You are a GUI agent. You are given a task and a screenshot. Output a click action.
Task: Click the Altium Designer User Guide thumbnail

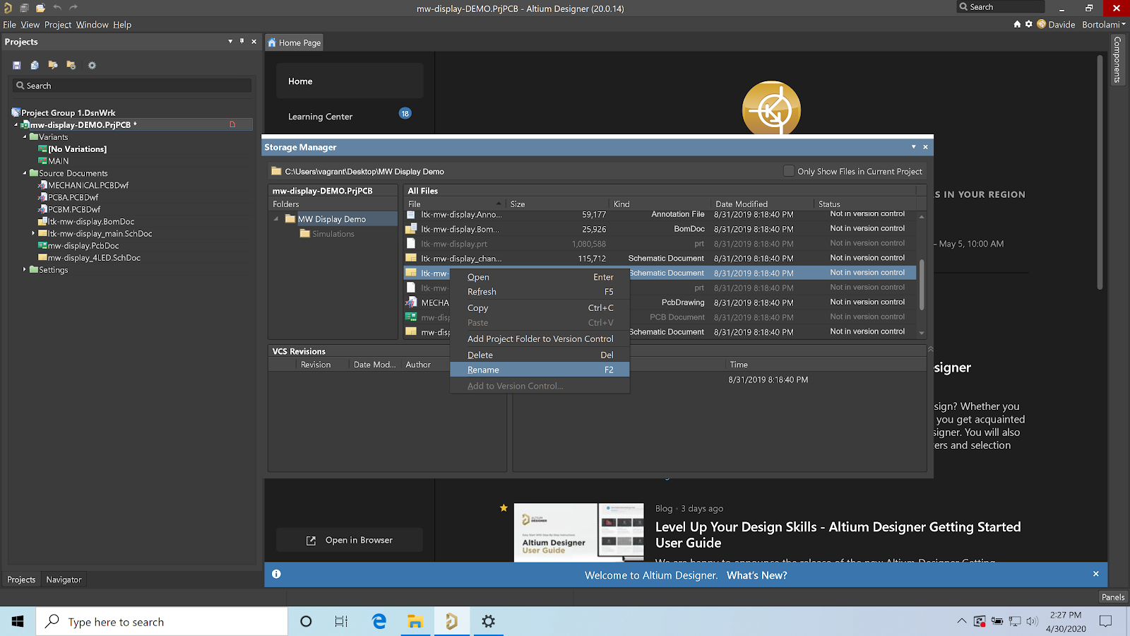click(578, 532)
